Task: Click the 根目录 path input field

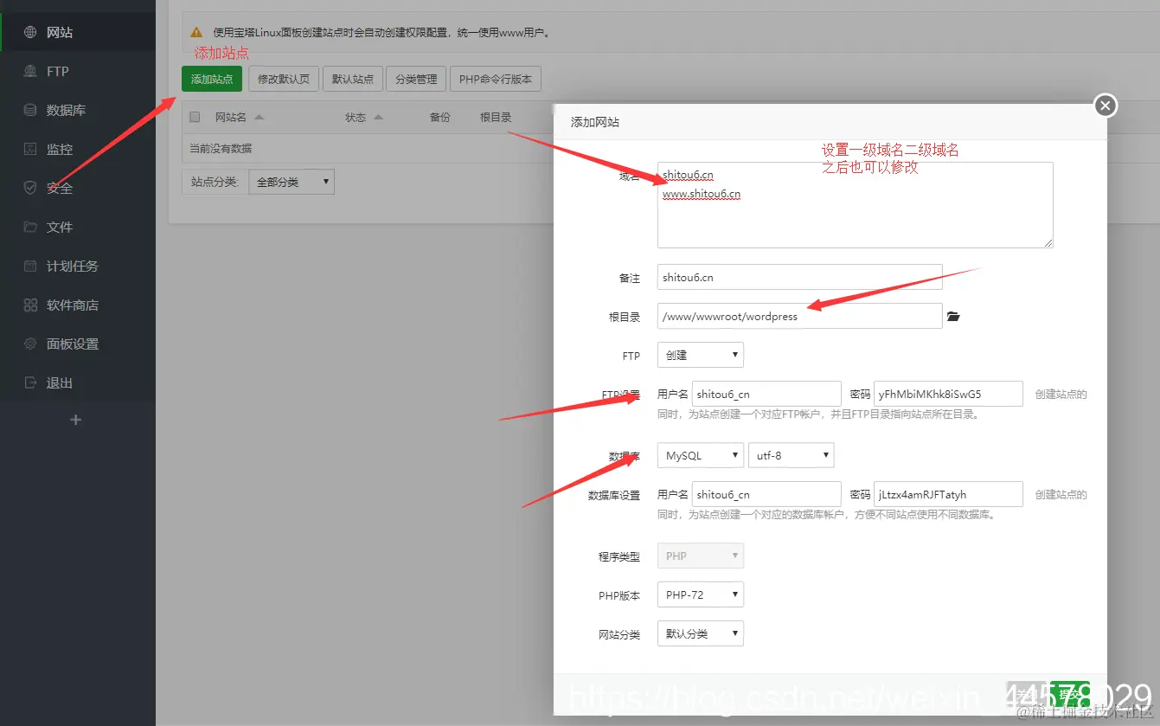Action: point(799,317)
